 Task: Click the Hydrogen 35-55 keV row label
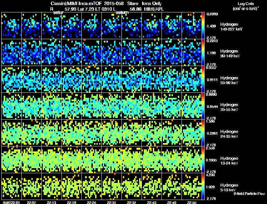[x=229, y=107]
